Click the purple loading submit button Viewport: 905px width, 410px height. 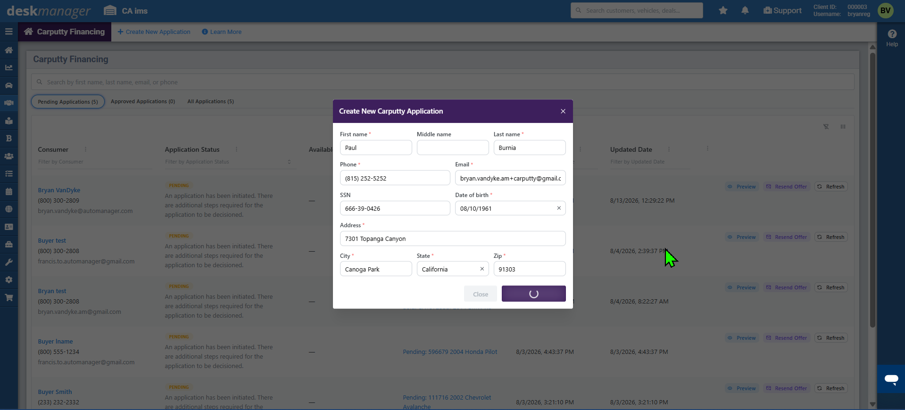click(533, 294)
